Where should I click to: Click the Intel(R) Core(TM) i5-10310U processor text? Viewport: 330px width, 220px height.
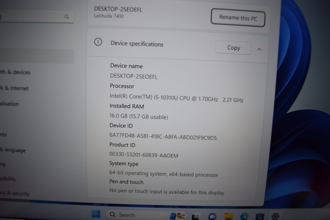[x=176, y=98]
